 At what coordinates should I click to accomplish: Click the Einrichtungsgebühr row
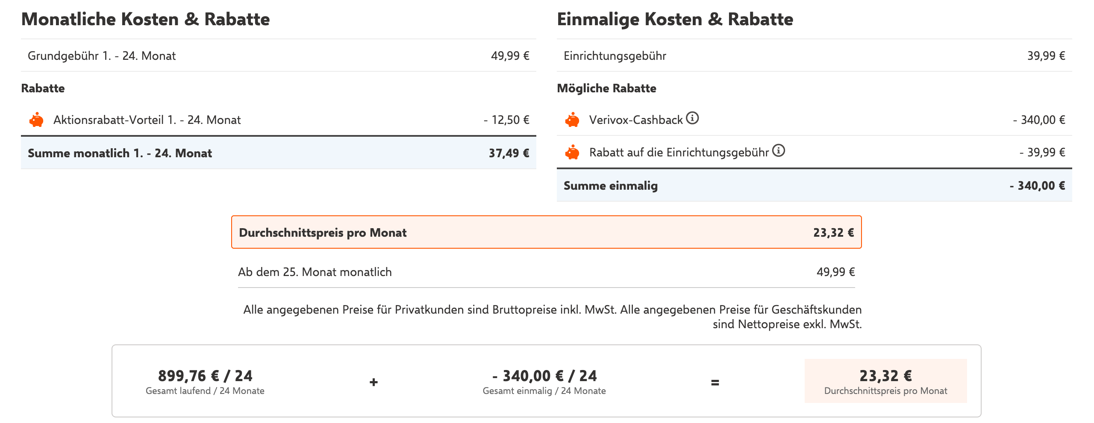[815, 56]
